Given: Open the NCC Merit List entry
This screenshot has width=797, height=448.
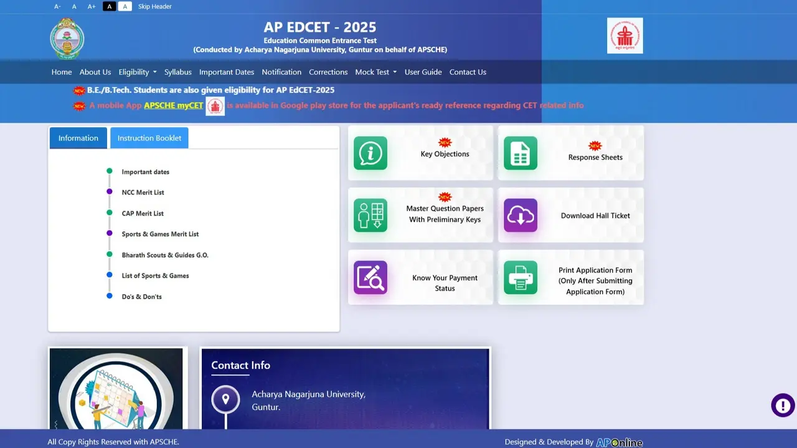Looking at the screenshot, I should coord(143,192).
